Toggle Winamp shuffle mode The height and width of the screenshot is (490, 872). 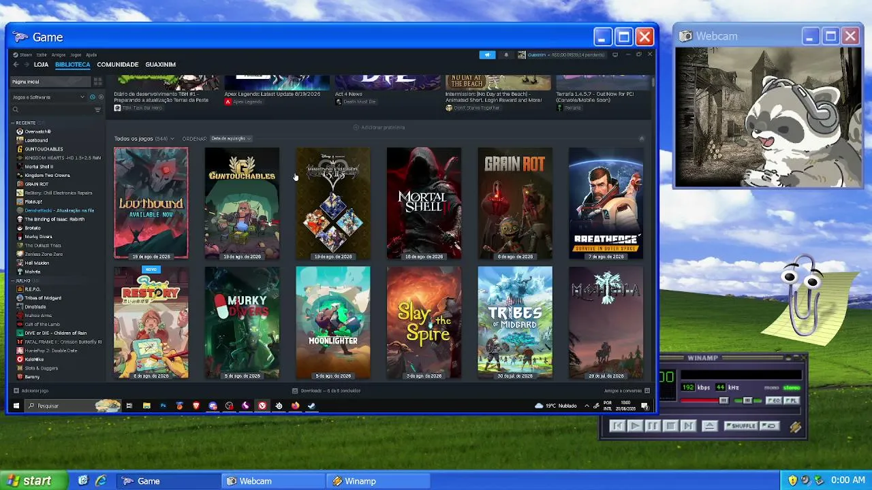(741, 426)
